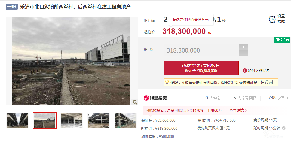Click the 阿里拍卖 logo

pyautogui.click(x=155, y=98)
